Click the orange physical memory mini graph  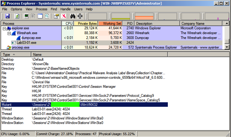click(144, 16)
